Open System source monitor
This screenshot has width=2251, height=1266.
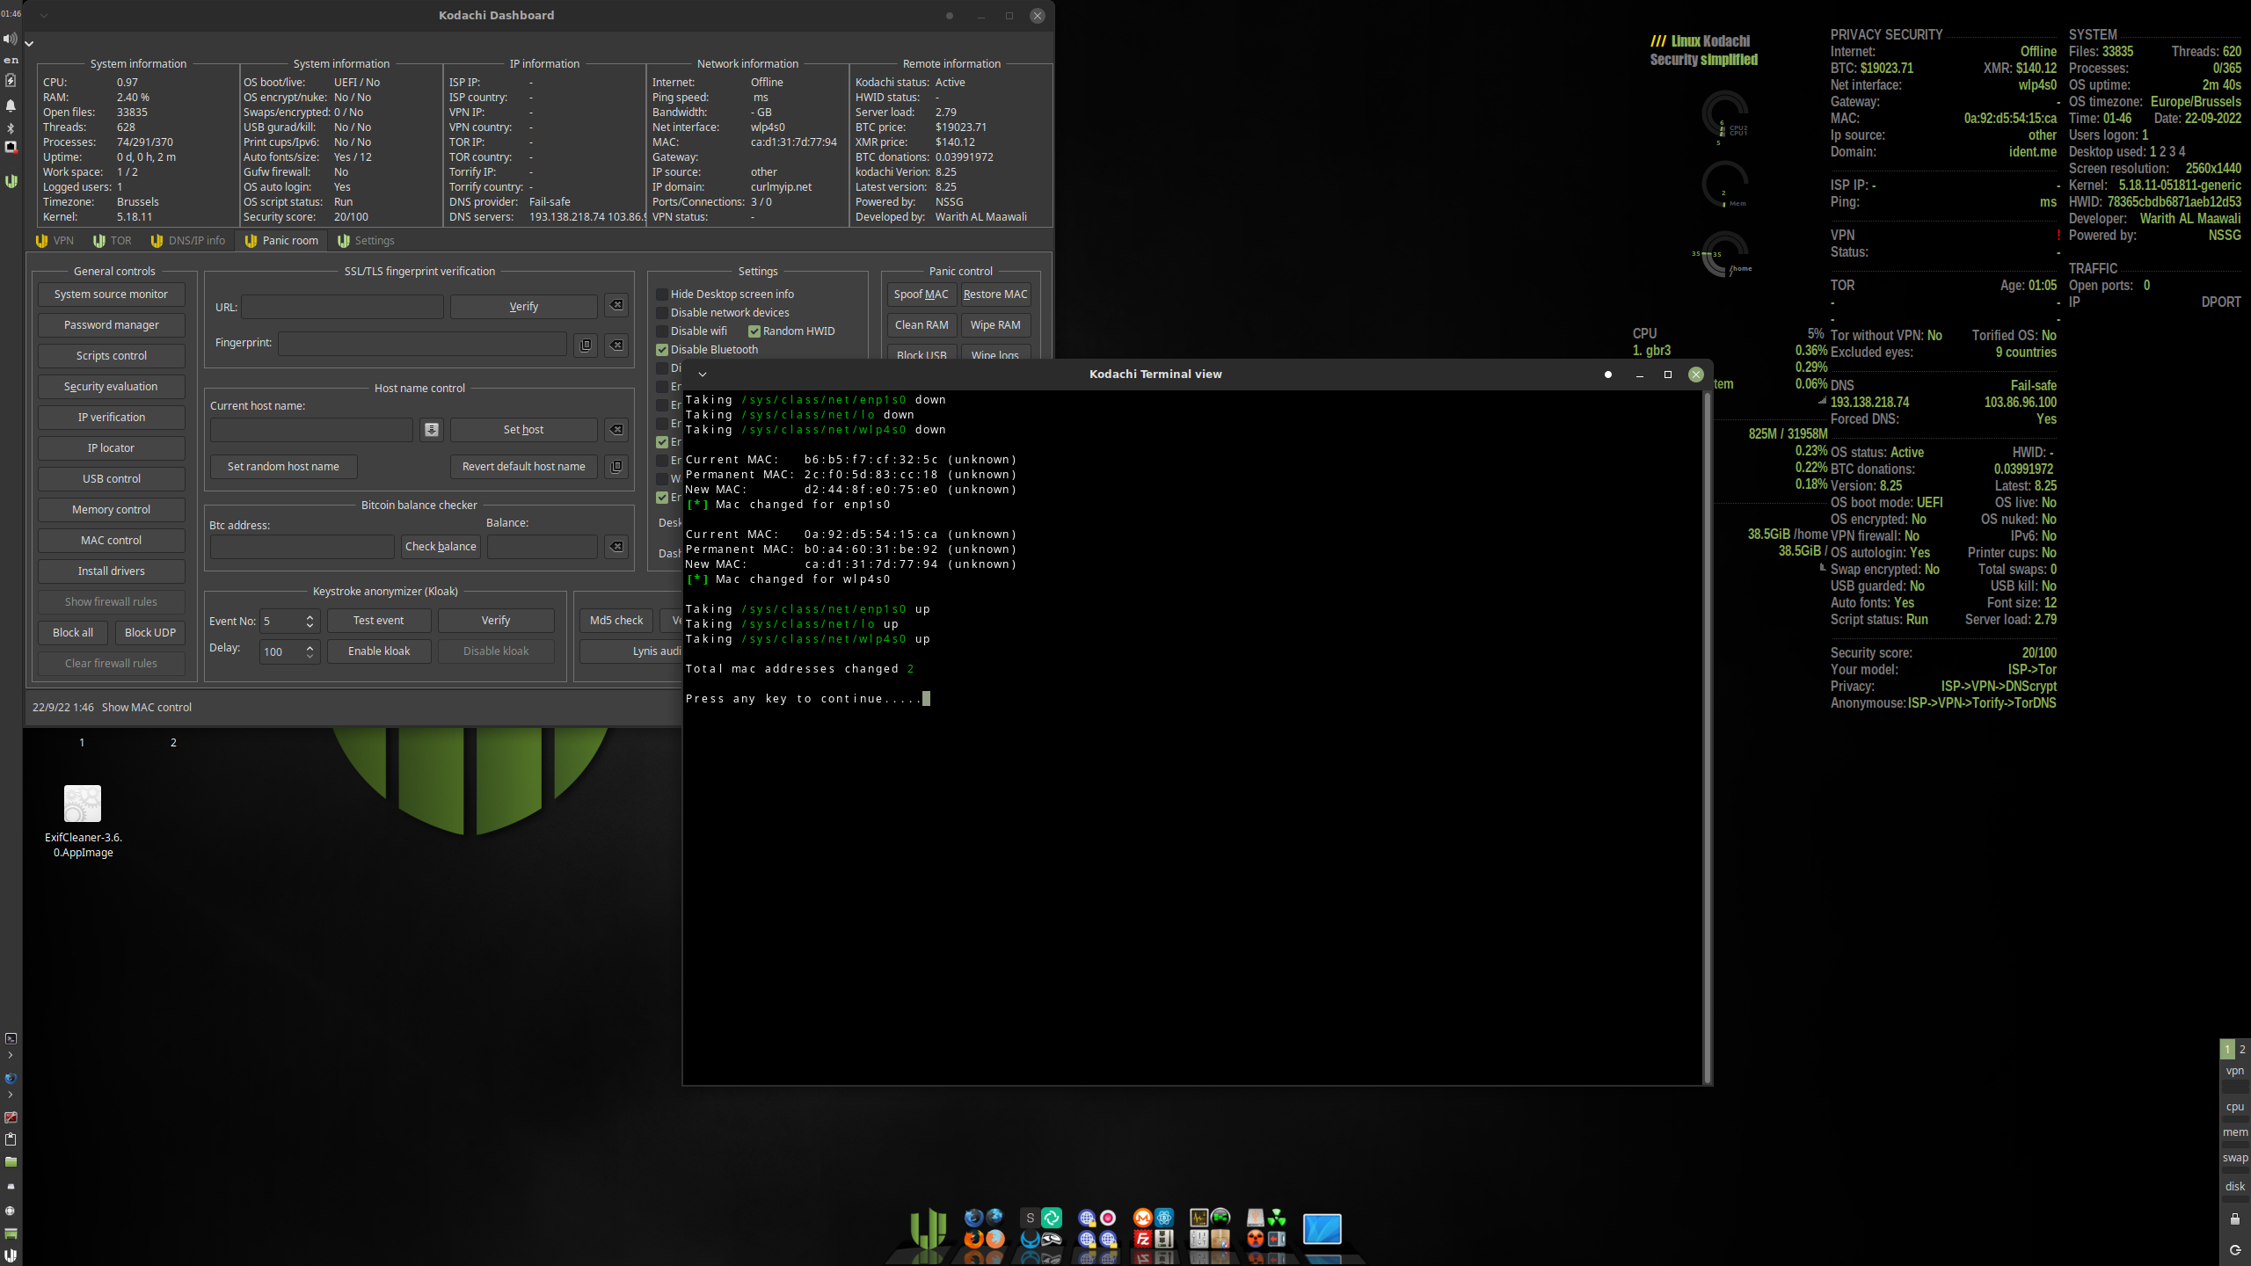[x=111, y=295]
